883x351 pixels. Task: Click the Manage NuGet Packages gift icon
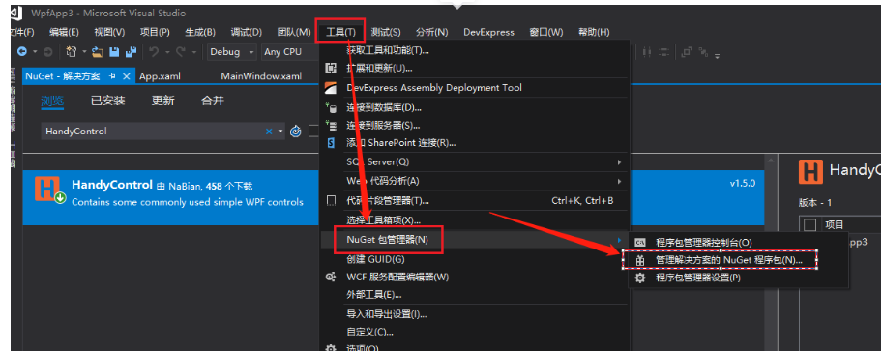point(639,260)
